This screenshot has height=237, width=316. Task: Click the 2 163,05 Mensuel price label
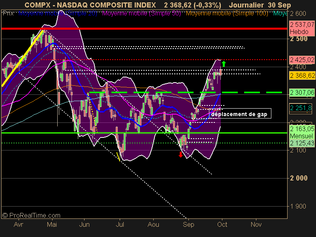pyautogui.click(x=302, y=132)
